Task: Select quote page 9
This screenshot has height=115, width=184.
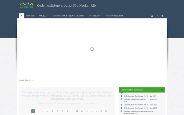Action: (x=72, y=111)
